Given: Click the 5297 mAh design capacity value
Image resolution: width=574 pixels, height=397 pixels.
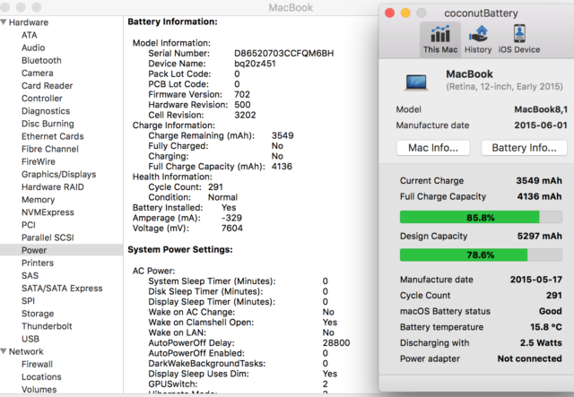Looking at the screenshot, I should tap(540, 236).
